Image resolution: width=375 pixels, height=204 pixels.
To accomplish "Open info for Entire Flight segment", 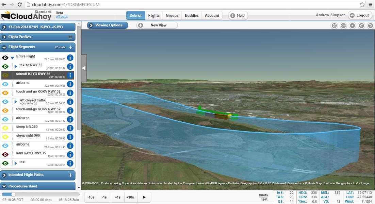I will pyautogui.click(x=70, y=57).
